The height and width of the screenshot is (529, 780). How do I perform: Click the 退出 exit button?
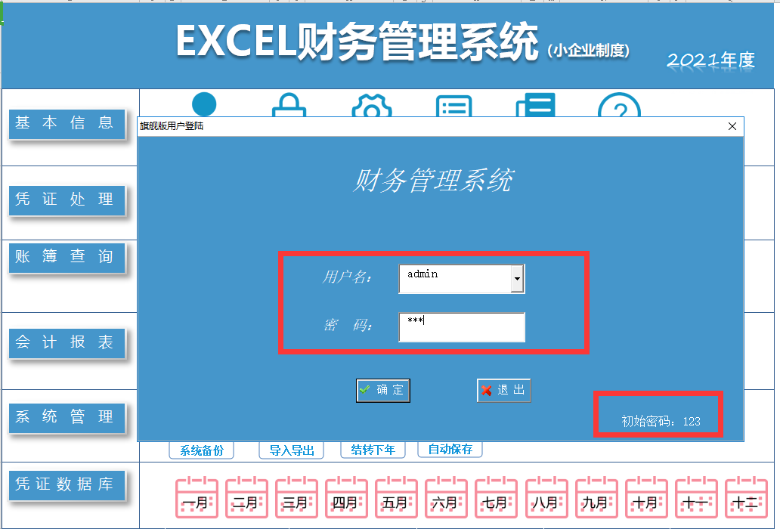504,390
